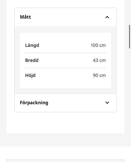
Task: Select the Höjd label
Action: pos(30,76)
